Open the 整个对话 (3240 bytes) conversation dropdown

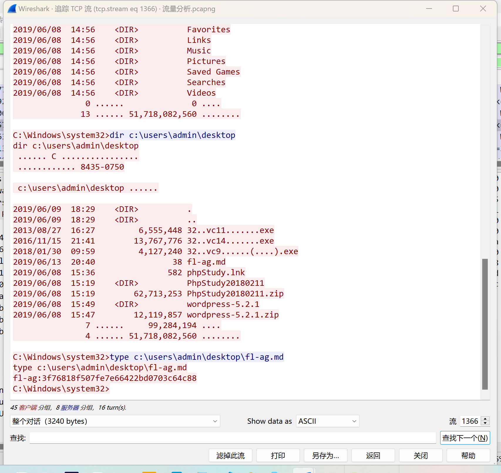tap(115, 421)
